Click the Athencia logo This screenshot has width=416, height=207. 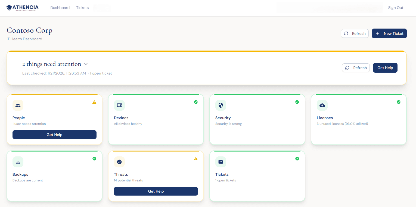(23, 8)
